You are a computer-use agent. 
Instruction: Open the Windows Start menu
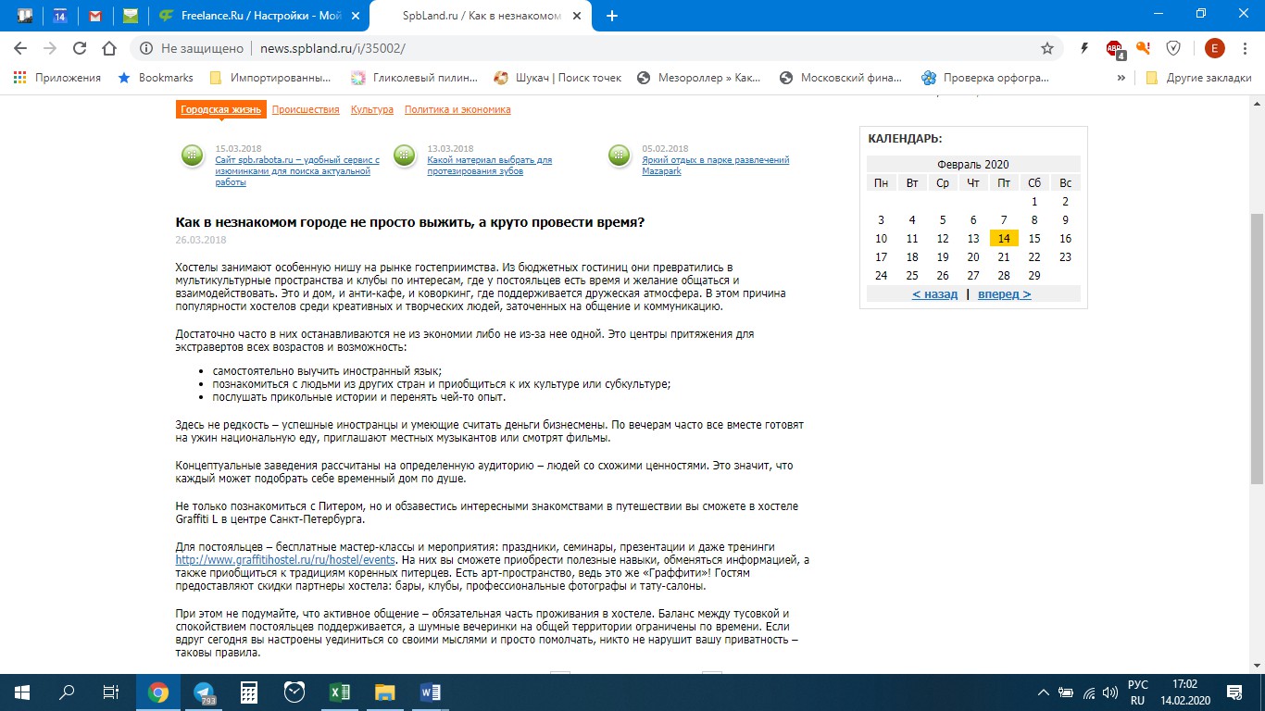pos(22,692)
